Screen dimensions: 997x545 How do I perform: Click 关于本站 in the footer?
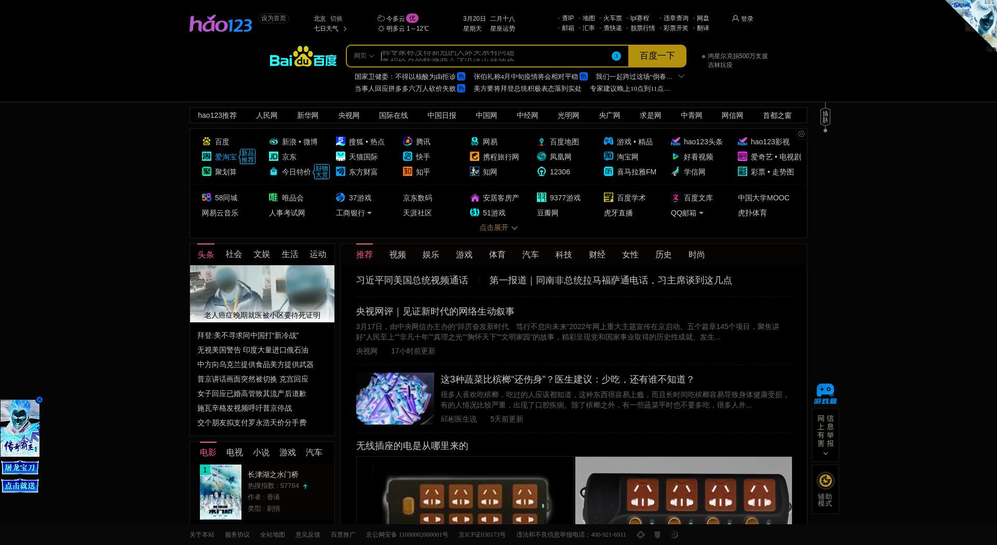202,535
